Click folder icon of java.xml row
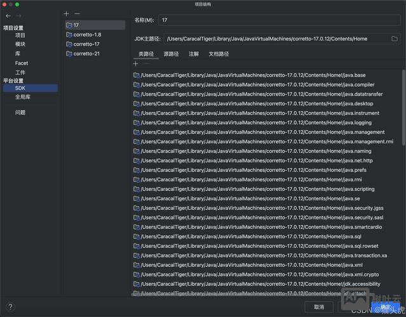 (137, 265)
